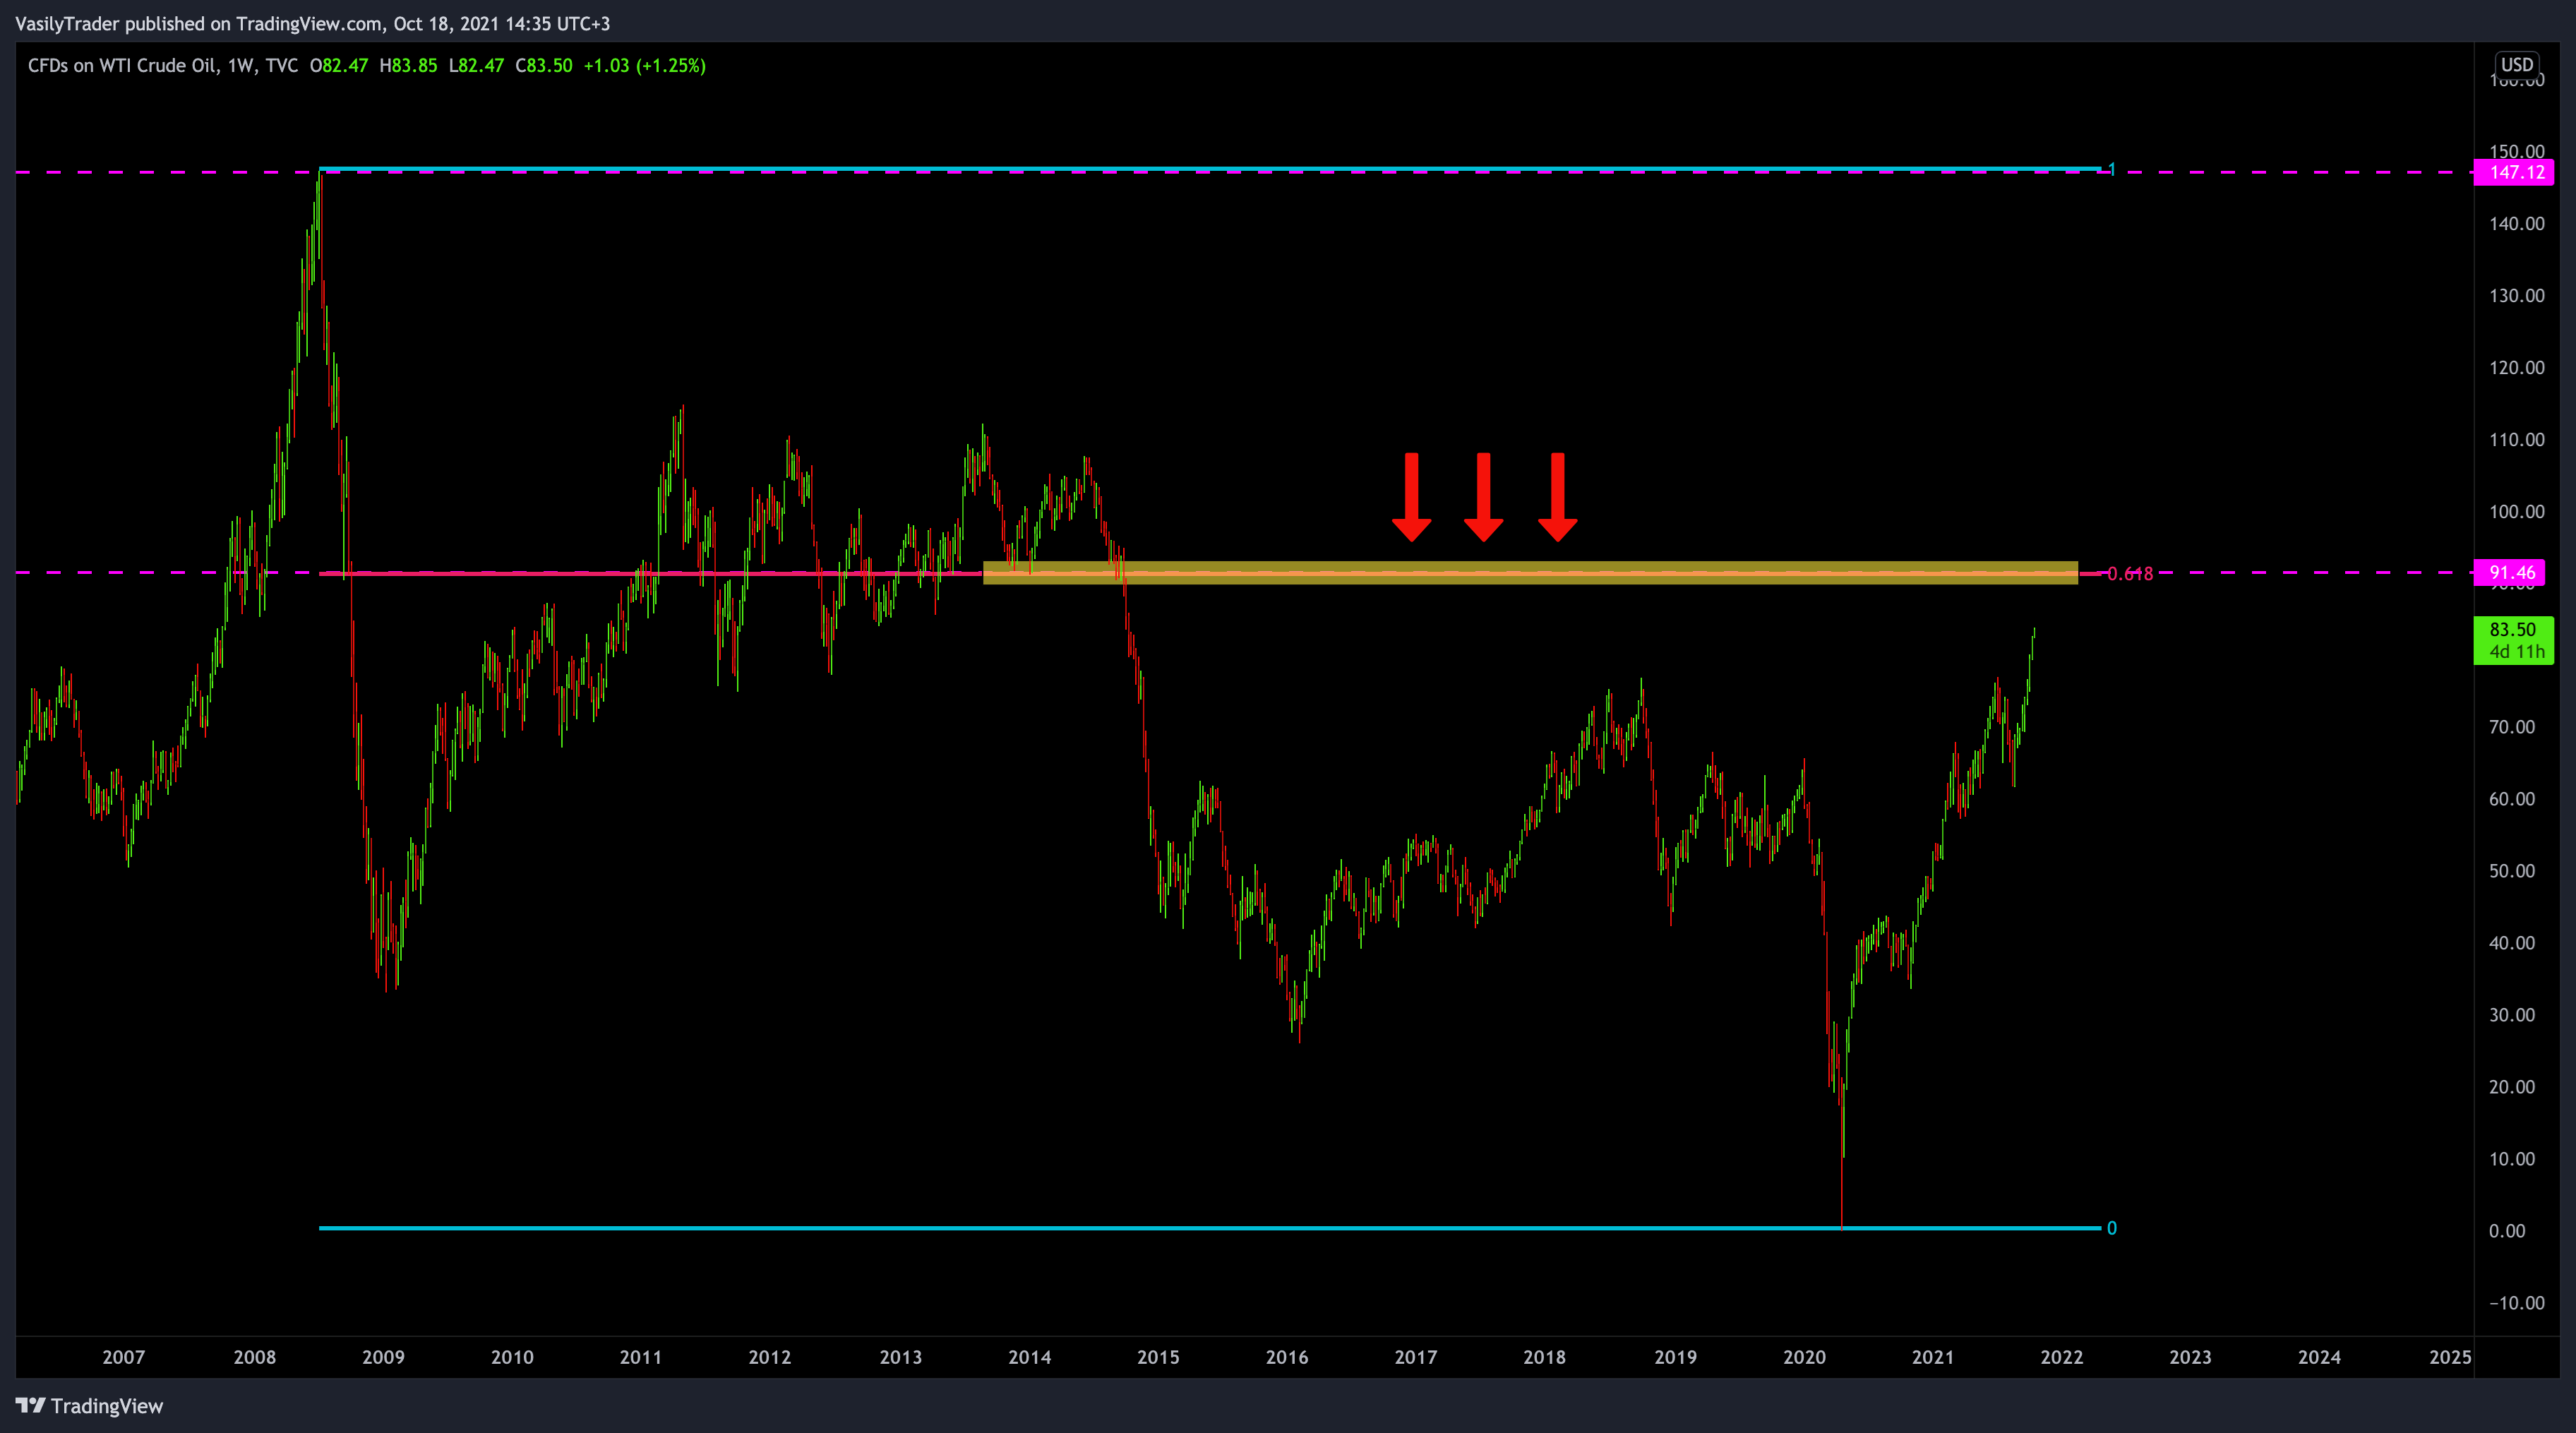Click the 2010 time axis label
The image size is (2576, 1433).
512,1357
